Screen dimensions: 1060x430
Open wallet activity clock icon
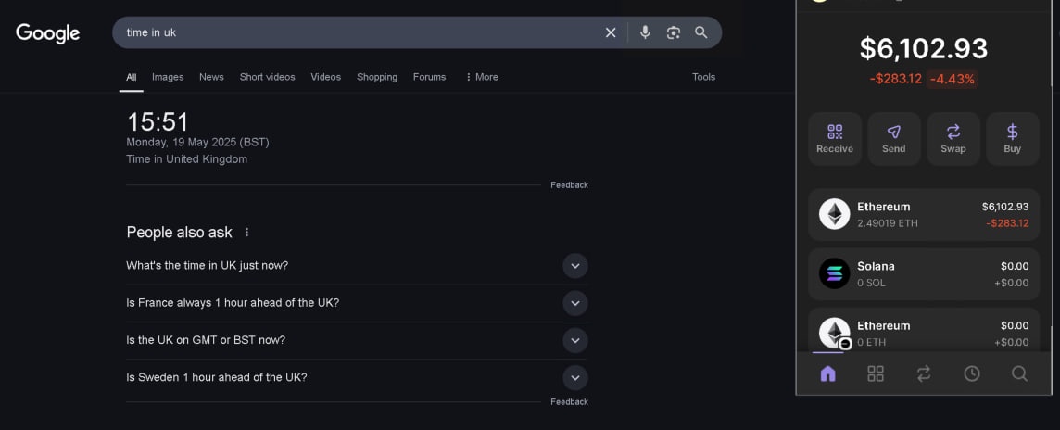click(972, 373)
